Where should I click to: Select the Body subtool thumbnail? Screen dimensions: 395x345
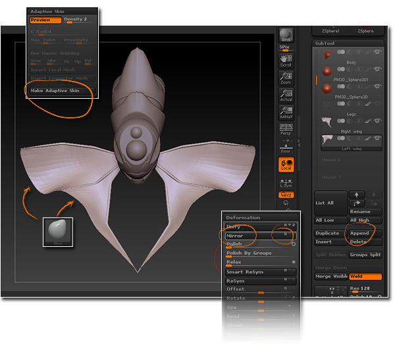(x=327, y=55)
